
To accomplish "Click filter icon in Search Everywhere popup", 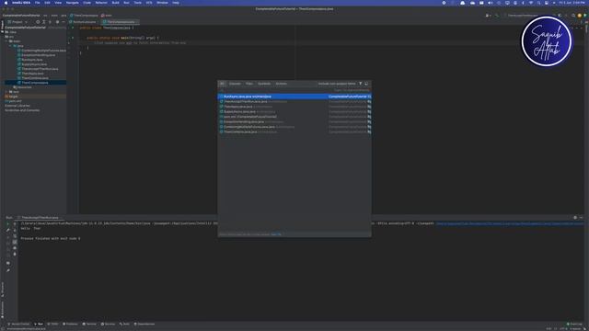I will (x=360, y=84).
